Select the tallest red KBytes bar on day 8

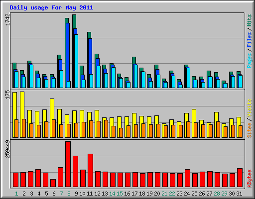(68, 164)
